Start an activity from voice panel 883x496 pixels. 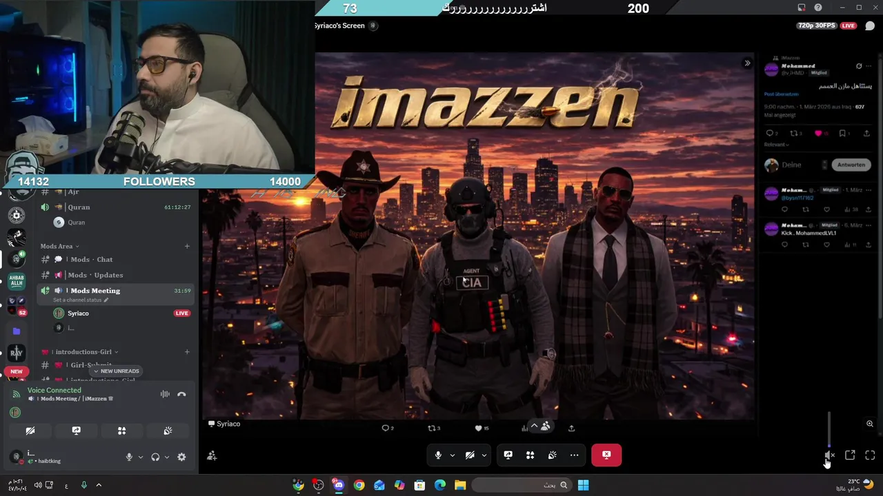click(x=121, y=431)
